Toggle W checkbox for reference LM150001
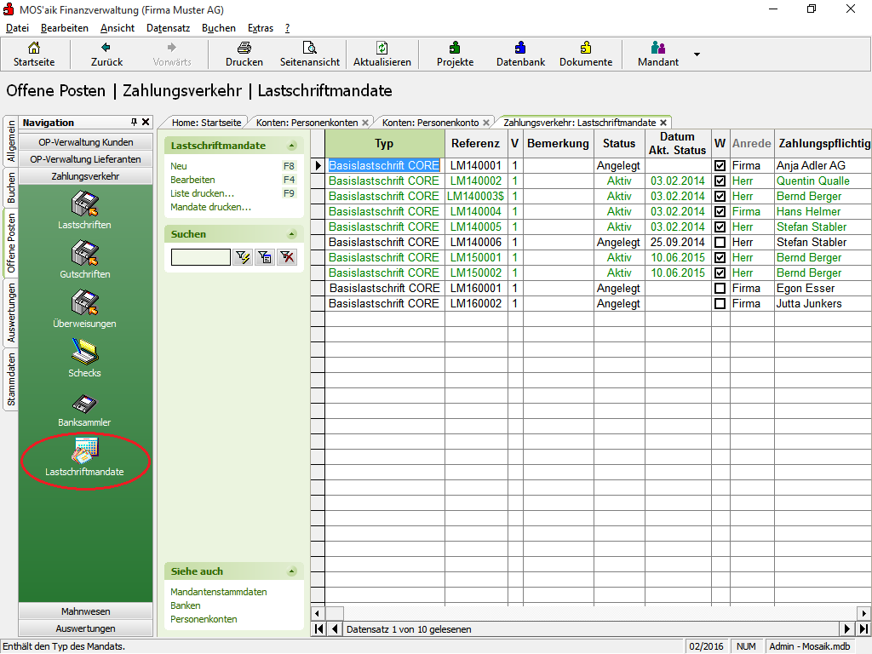 pyautogui.click(x=720, y=257)
